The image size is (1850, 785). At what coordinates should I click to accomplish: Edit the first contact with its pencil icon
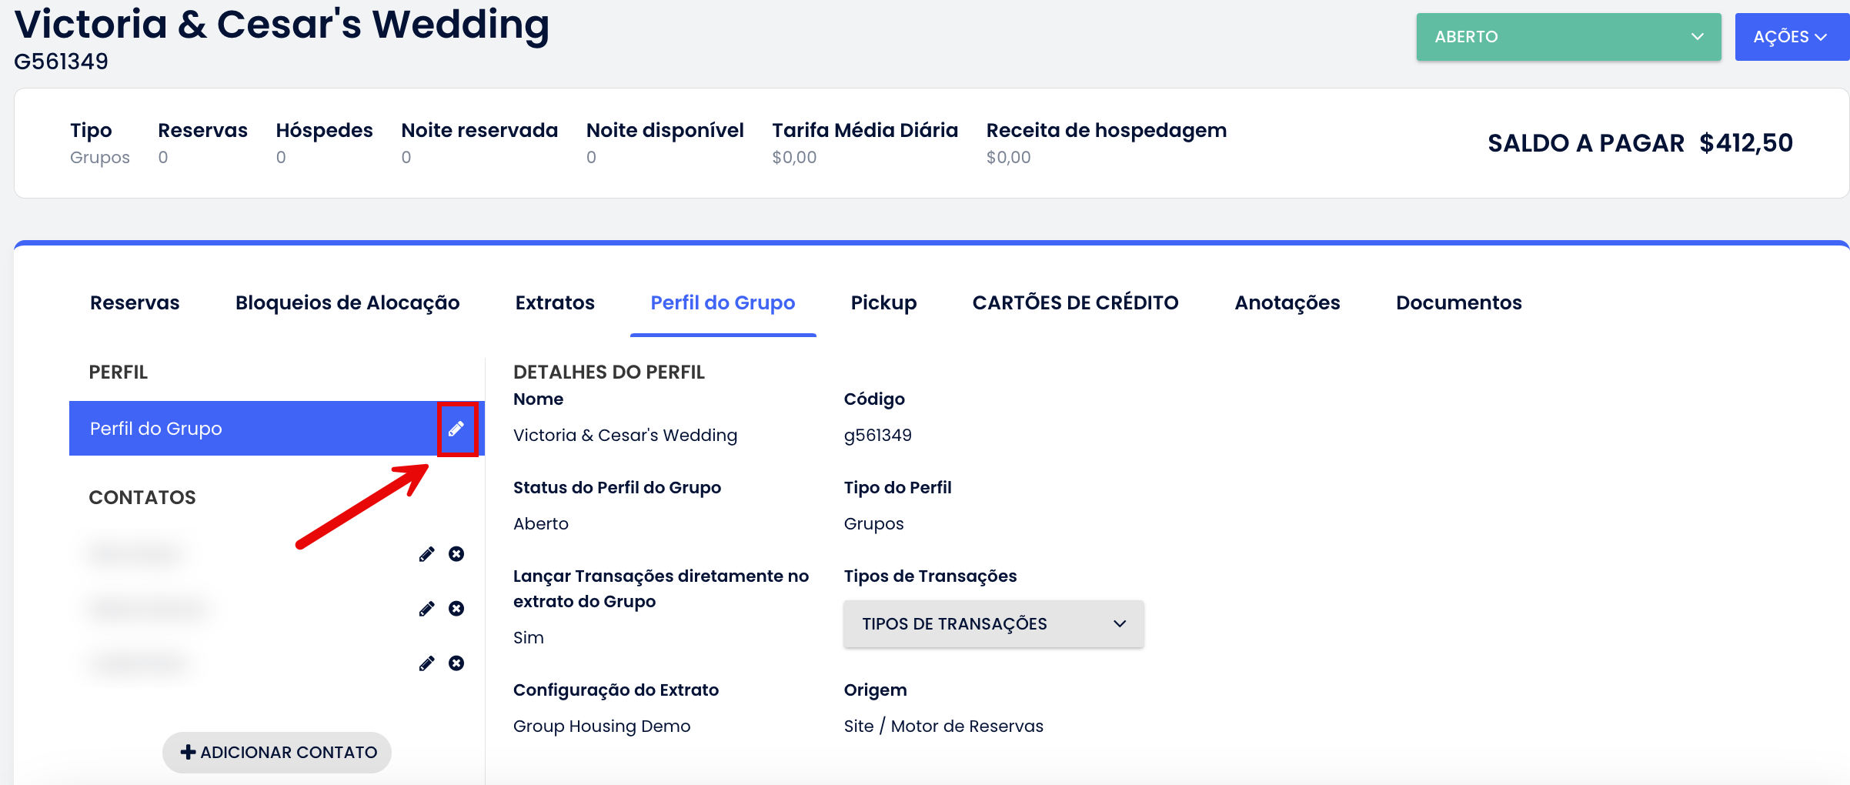pos(426,554)
